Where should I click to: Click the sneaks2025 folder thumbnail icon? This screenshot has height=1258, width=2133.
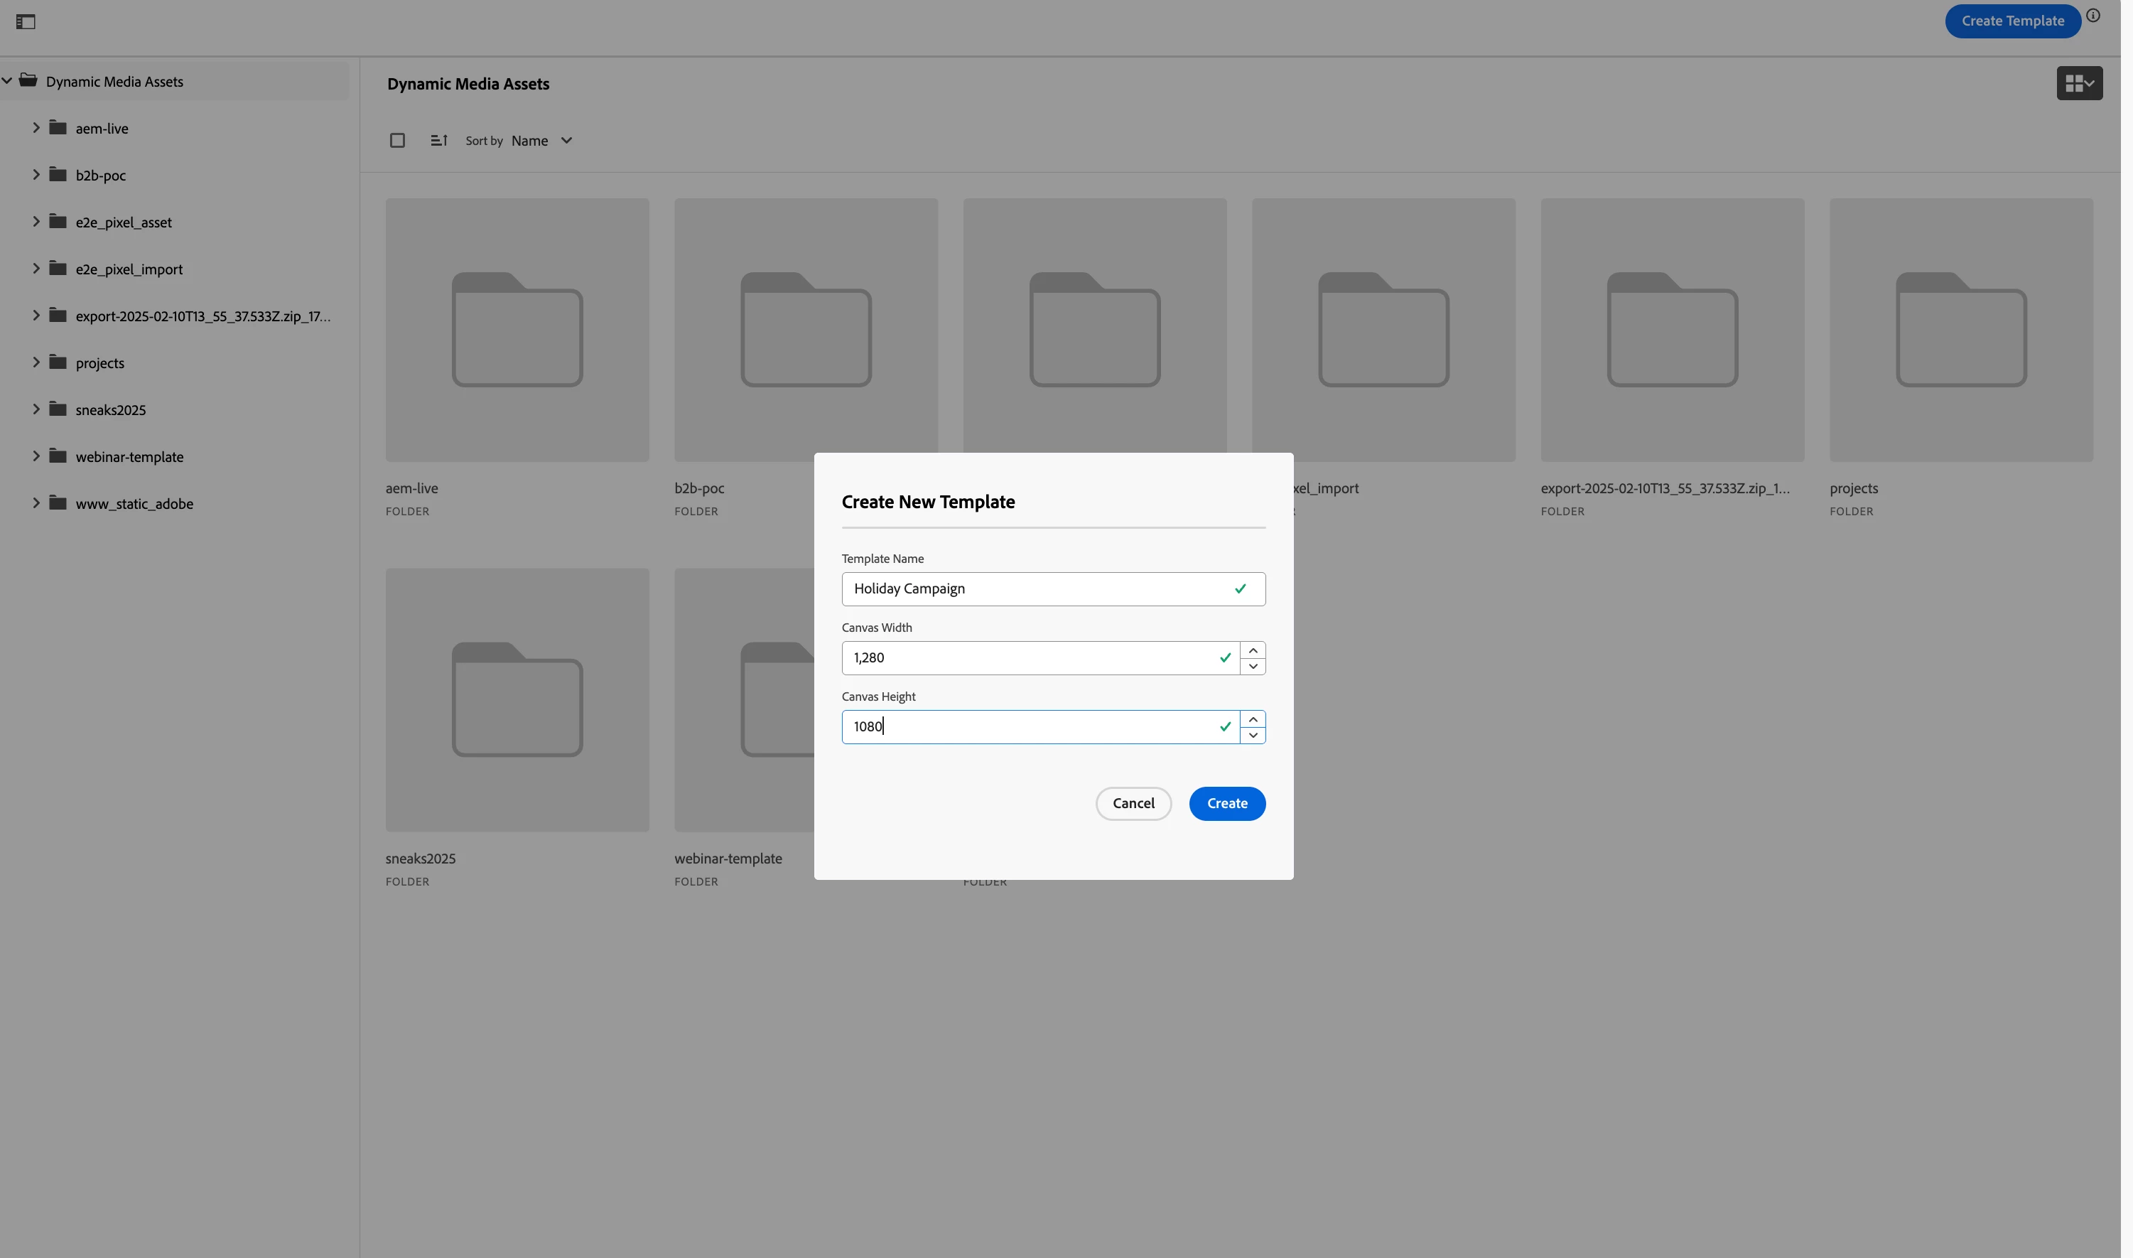tap(519, 700)
